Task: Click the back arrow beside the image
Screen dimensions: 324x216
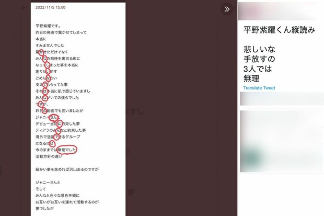Action: pos(24,8)
